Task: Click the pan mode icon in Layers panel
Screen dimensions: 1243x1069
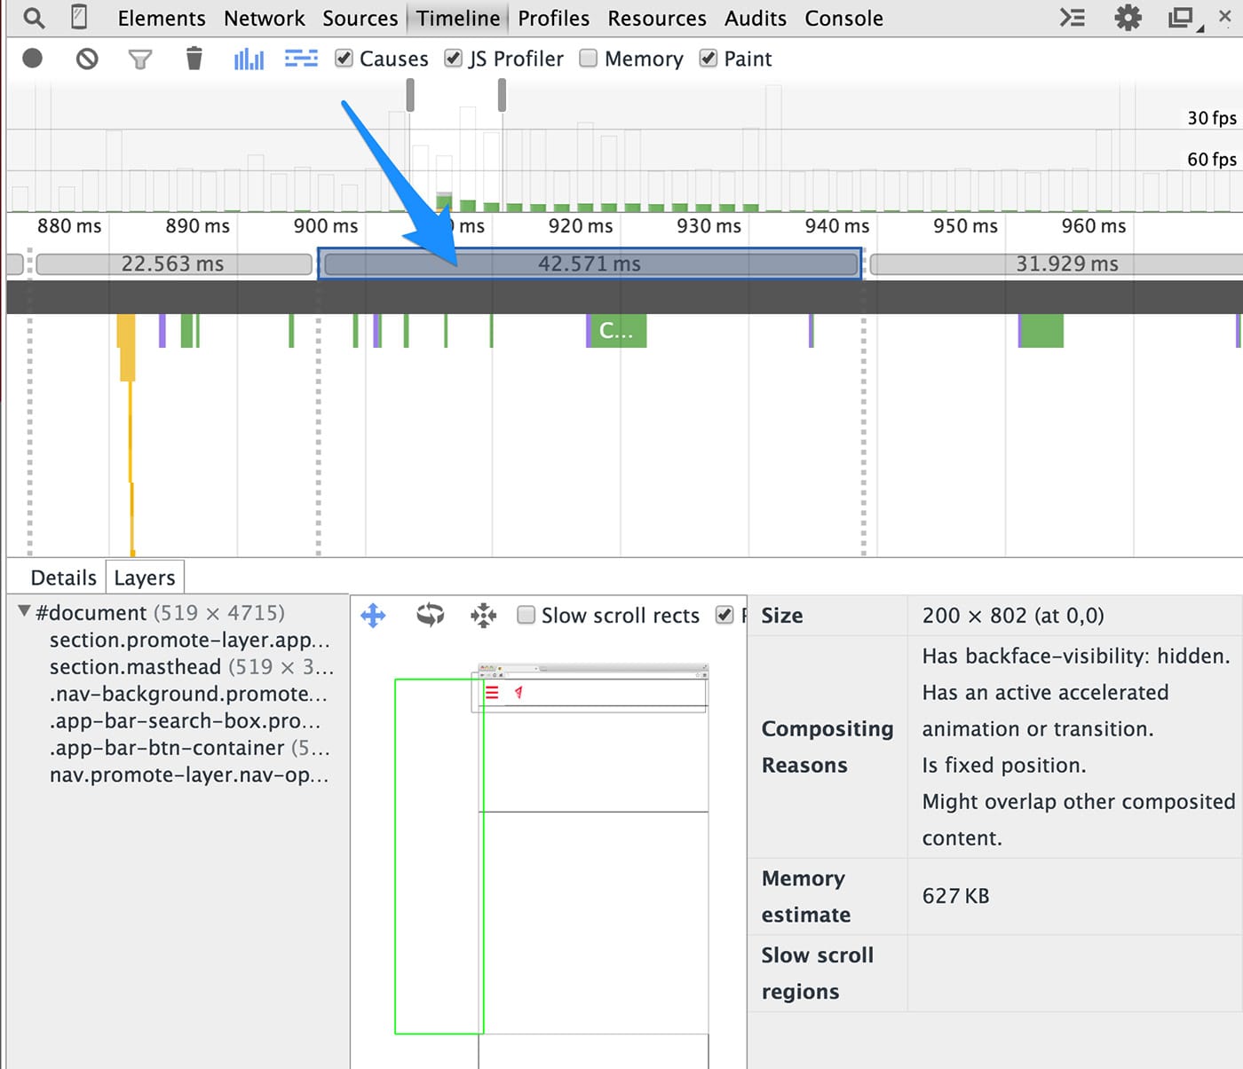Action: 373,615
